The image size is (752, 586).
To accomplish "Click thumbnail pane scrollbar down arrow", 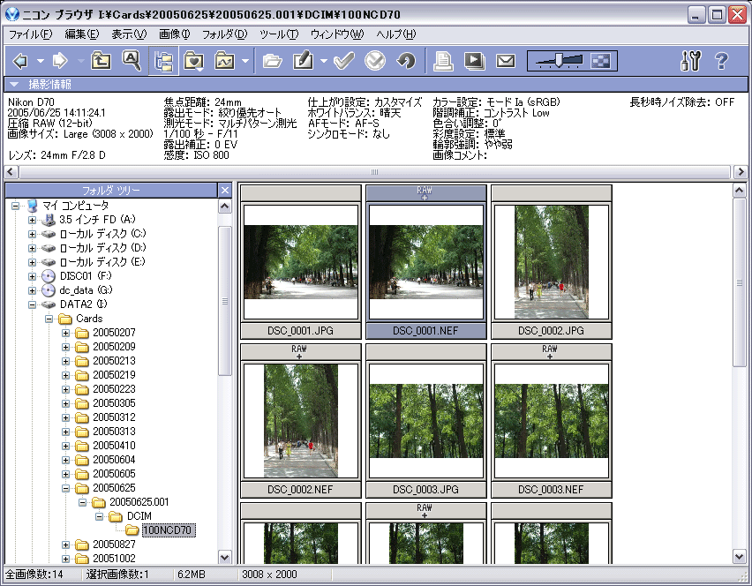I will 740,557.
